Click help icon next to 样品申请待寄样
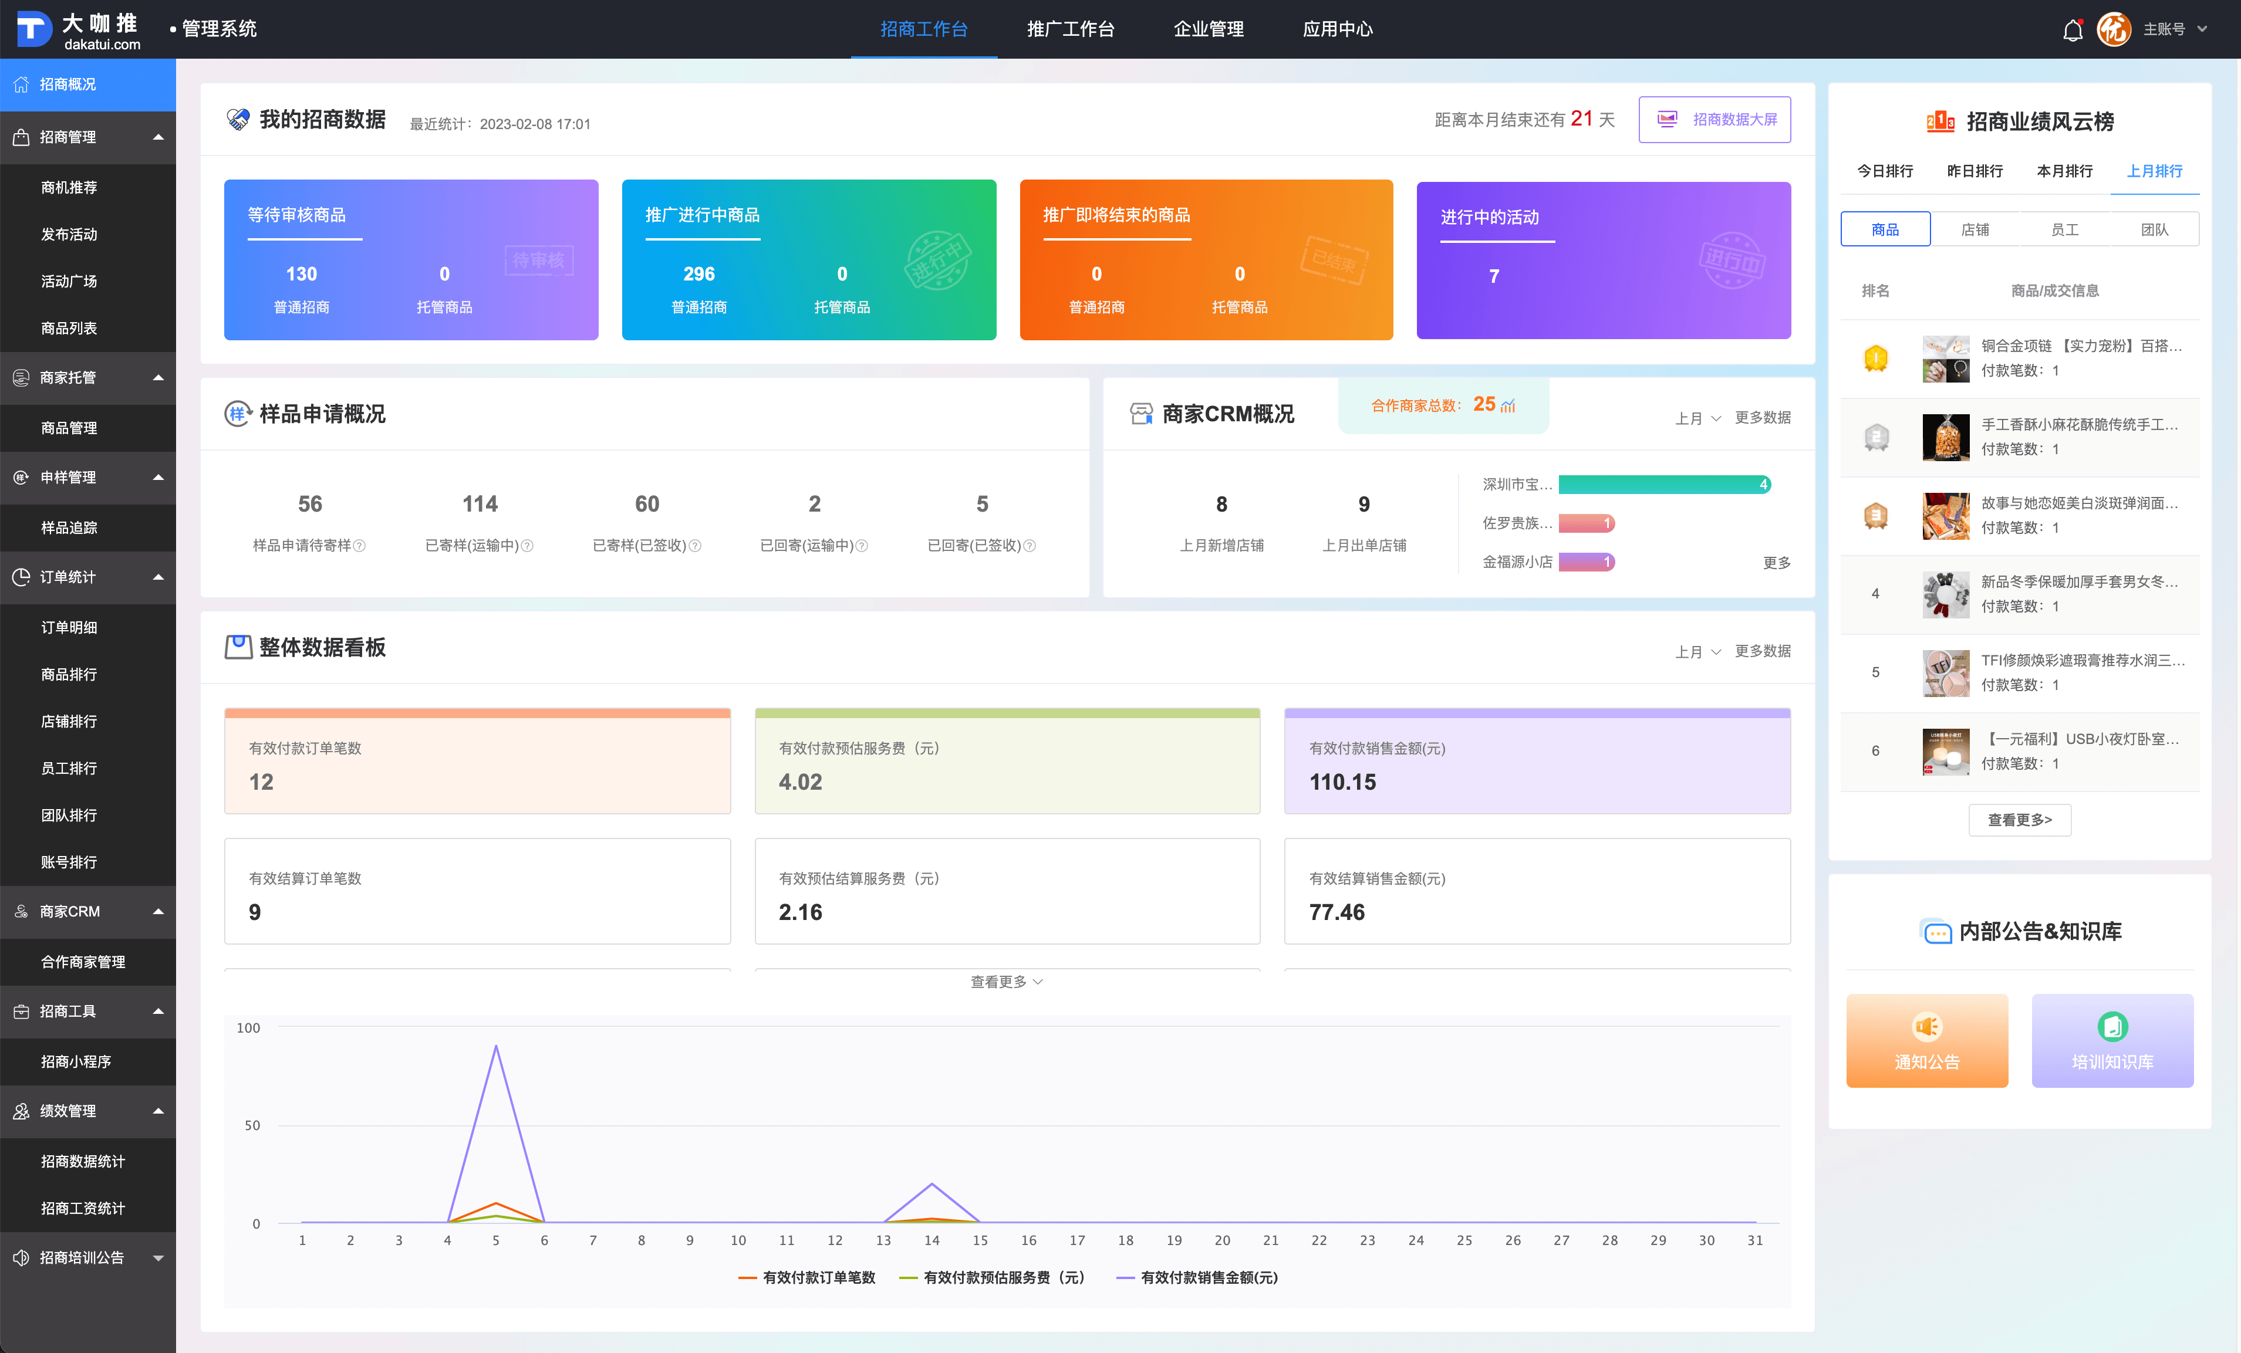This screenshot has height=1353, width=2241. click(x=360, y=546)
